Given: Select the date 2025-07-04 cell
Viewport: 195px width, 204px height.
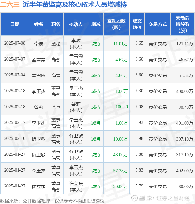Looking at the screenshot, I should (15, 75).
